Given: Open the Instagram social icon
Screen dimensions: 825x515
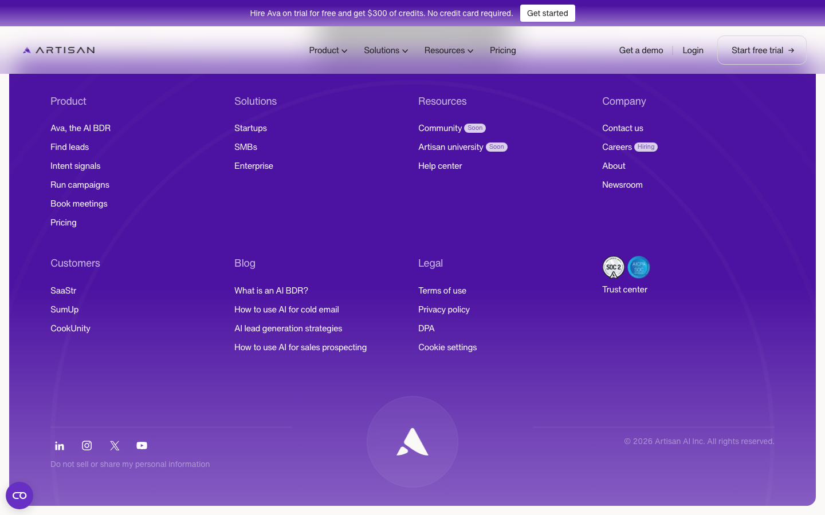Looking at the screenshot, I should pos(87,445).
